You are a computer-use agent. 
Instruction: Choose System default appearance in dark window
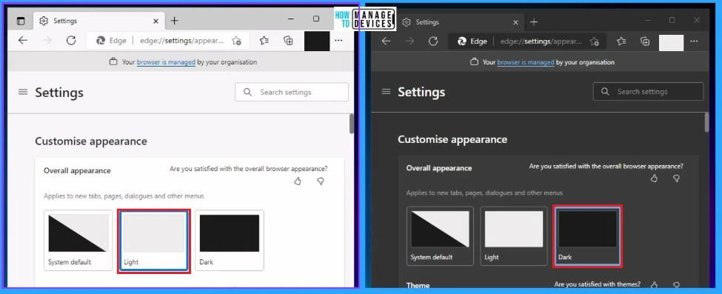tap(440, 236)
